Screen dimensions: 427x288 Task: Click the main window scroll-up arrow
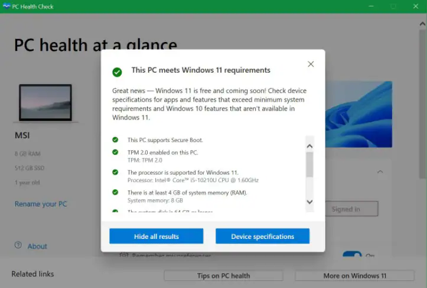click(422, 24)
